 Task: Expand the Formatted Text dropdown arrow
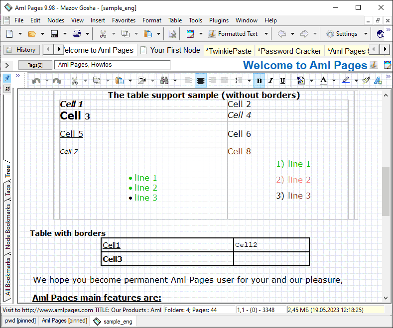pos(266,33)
